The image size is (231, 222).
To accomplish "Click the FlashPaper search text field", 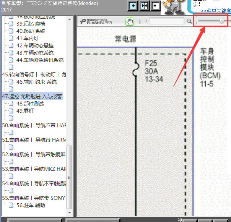I will tap(166, 21).
